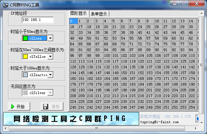The image size is (207, 134).
Task: Switch to the 表单显示 tab
Action: coord(99,14)
